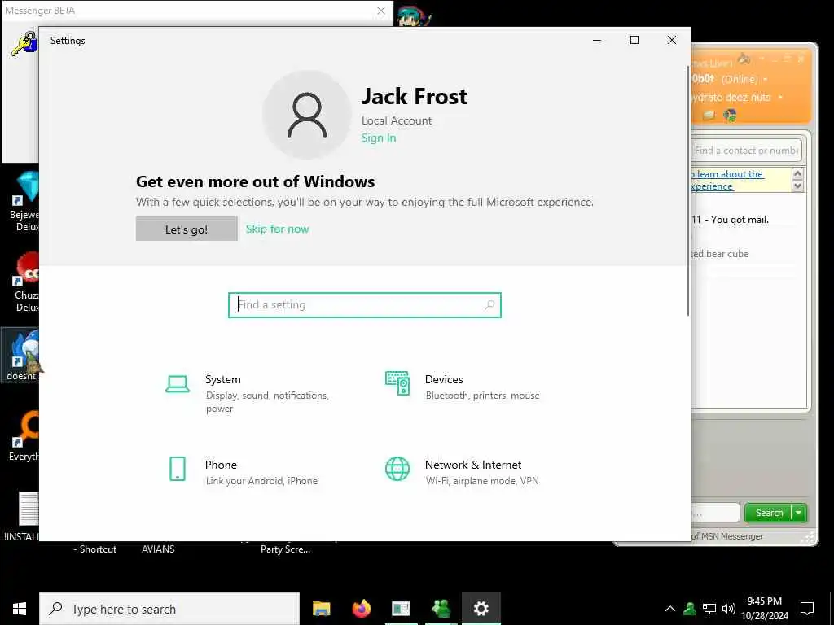Click the up arrow in Messenger notice box
The height and width of the screenshot is (625, 834).
point(797,173)
